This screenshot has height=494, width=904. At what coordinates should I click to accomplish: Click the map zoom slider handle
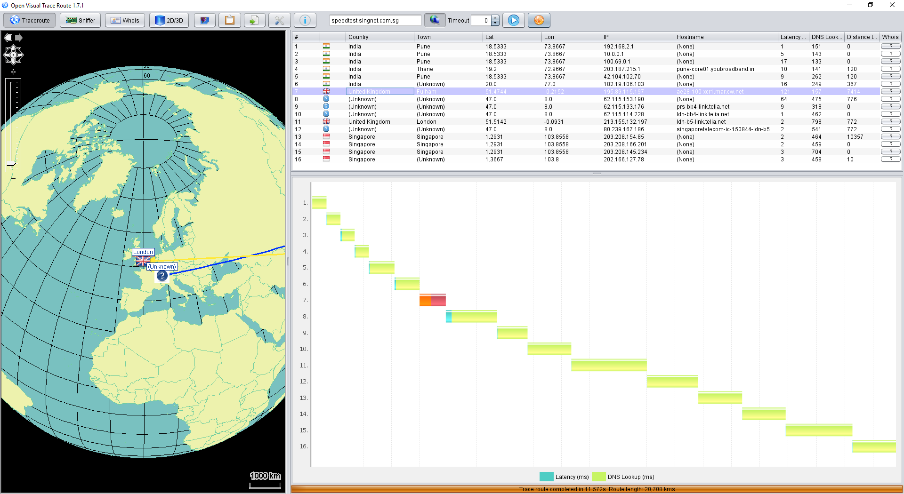pos(11,164)
